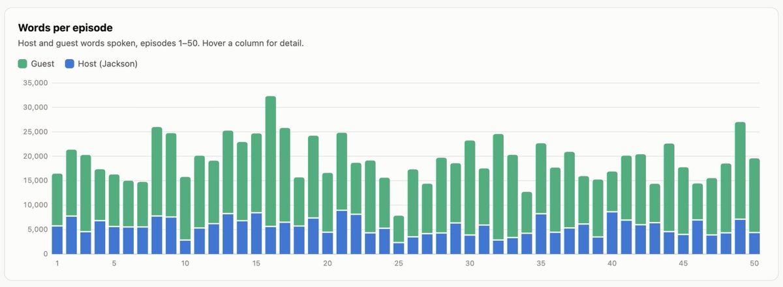783x287 pixels.
Task: Click the x-axis tick label 10
Action: [185, 264]
